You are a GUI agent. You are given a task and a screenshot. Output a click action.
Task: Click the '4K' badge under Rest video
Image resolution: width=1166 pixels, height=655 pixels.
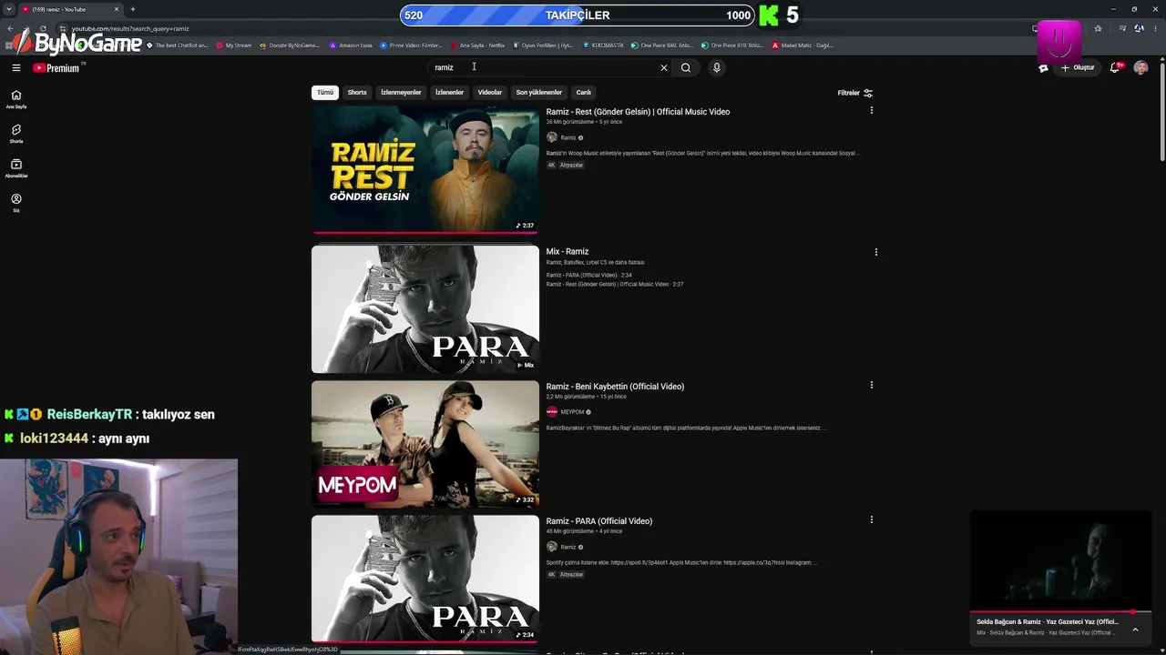coord(551,166)
